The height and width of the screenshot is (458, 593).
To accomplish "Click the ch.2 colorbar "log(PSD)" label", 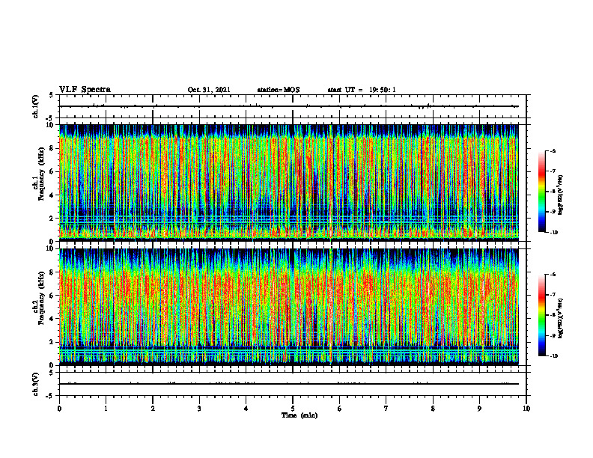I will coord(561,318).
